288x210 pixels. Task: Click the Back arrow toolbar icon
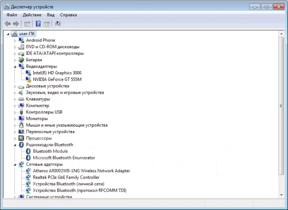tap(8, 23)
